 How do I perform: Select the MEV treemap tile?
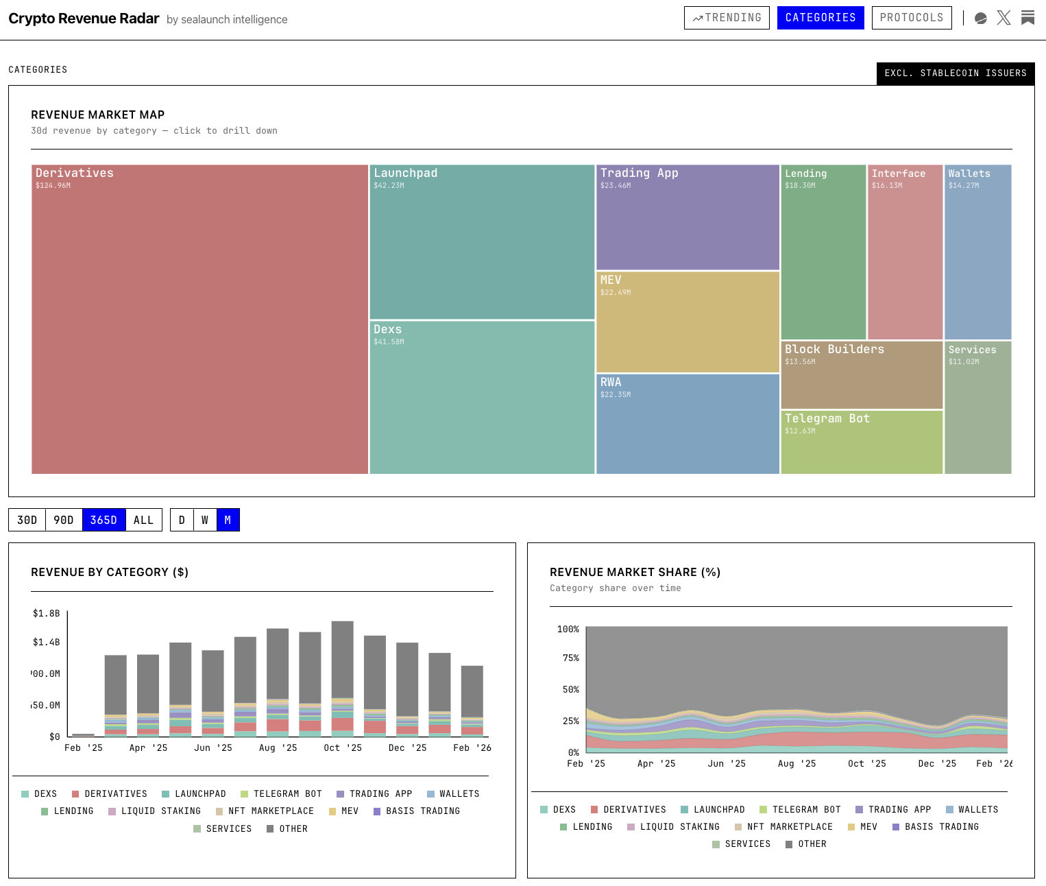[x=688, y=321]
